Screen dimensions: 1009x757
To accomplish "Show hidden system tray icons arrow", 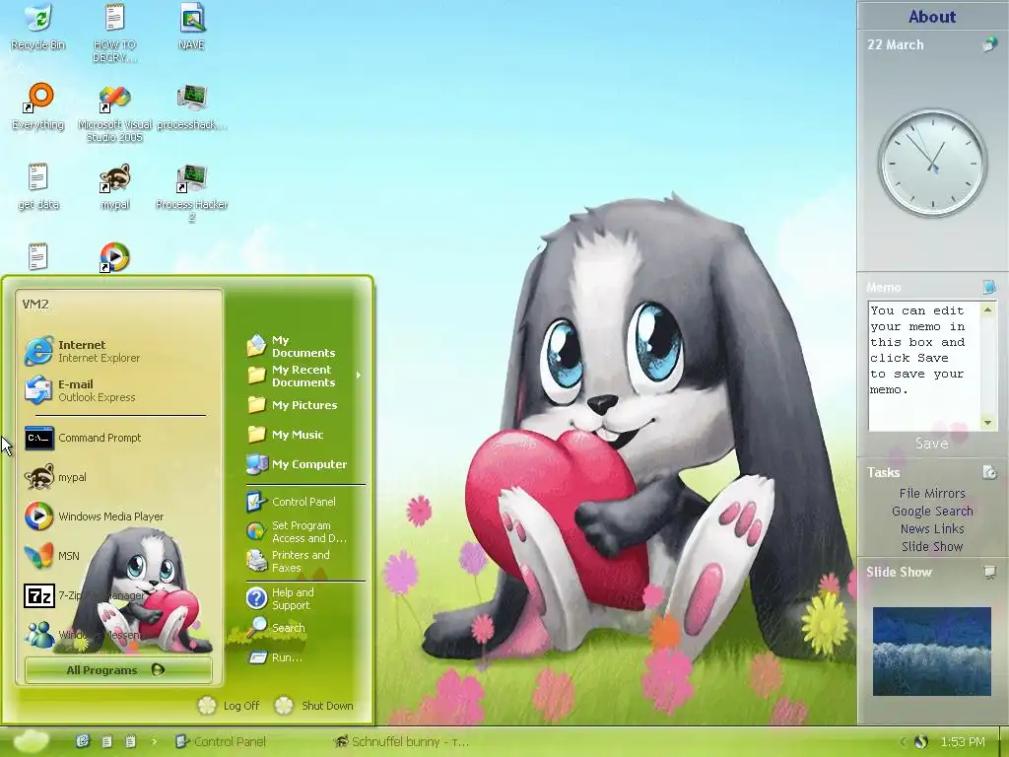I will pyautogui.click(x=903, y=741).
